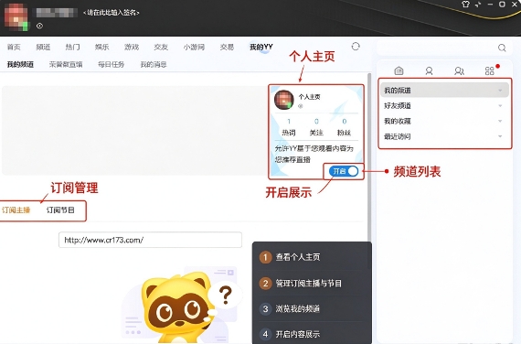Image resolution: width=521 pixels, height=344 pixels.
Task: Click the refresh icon beside 我的YY
Action: (x=356, y=47)
